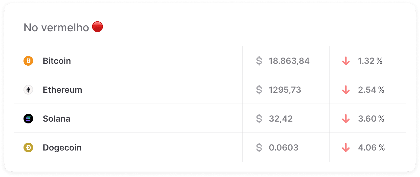The image size is (420, 177).
Task: Click the 4.06% change for Dogecoin
Action: [371, 147]
